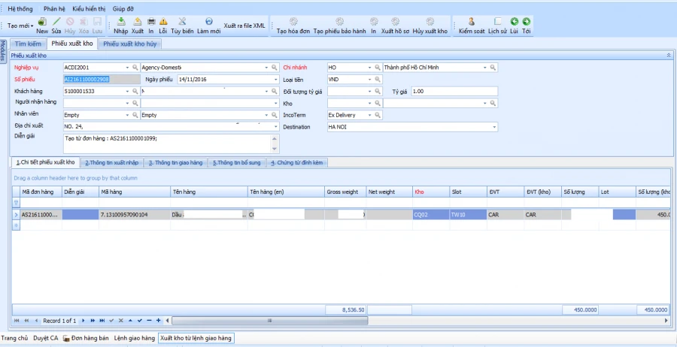Screen dimensions: 677x347
Task: Open IncoTerm Ex Delivery dropdown arrow
Action: [x=369, y=115]
